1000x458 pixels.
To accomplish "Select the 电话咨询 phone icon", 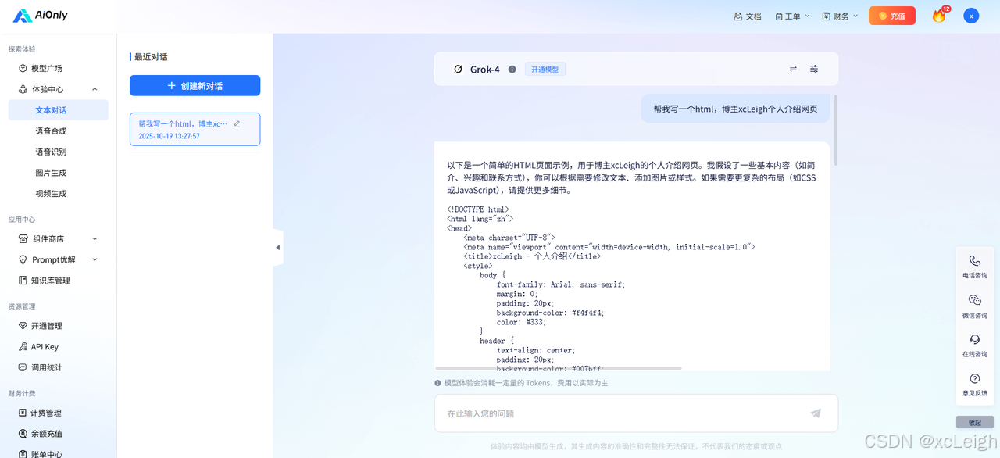I will click(974, 261).
